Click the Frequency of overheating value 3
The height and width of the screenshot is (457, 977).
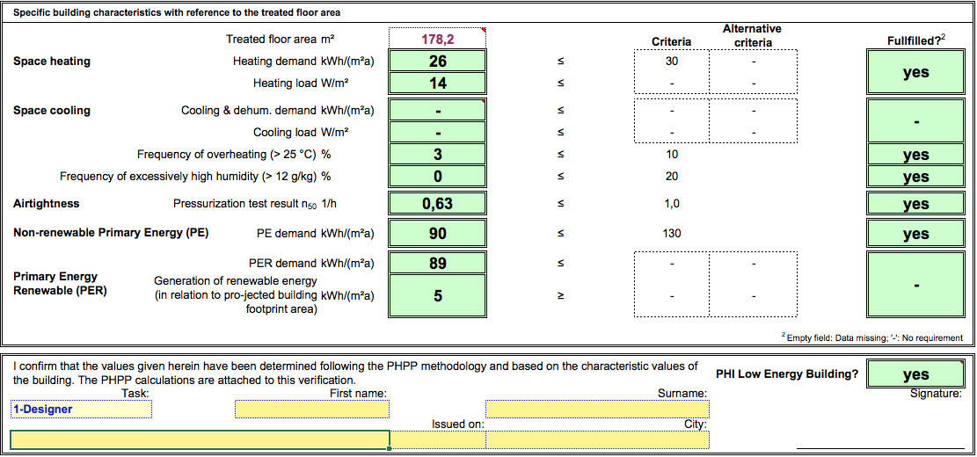437,155
